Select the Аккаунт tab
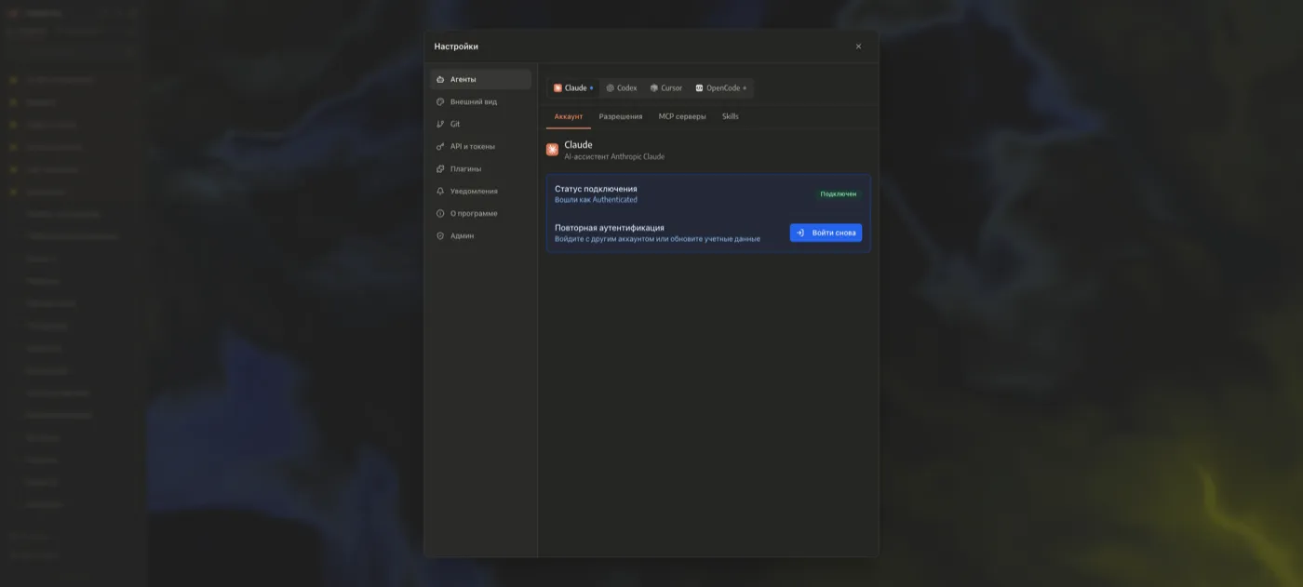Viewport: 1303px width, 587px height. (x=569, y=116)
